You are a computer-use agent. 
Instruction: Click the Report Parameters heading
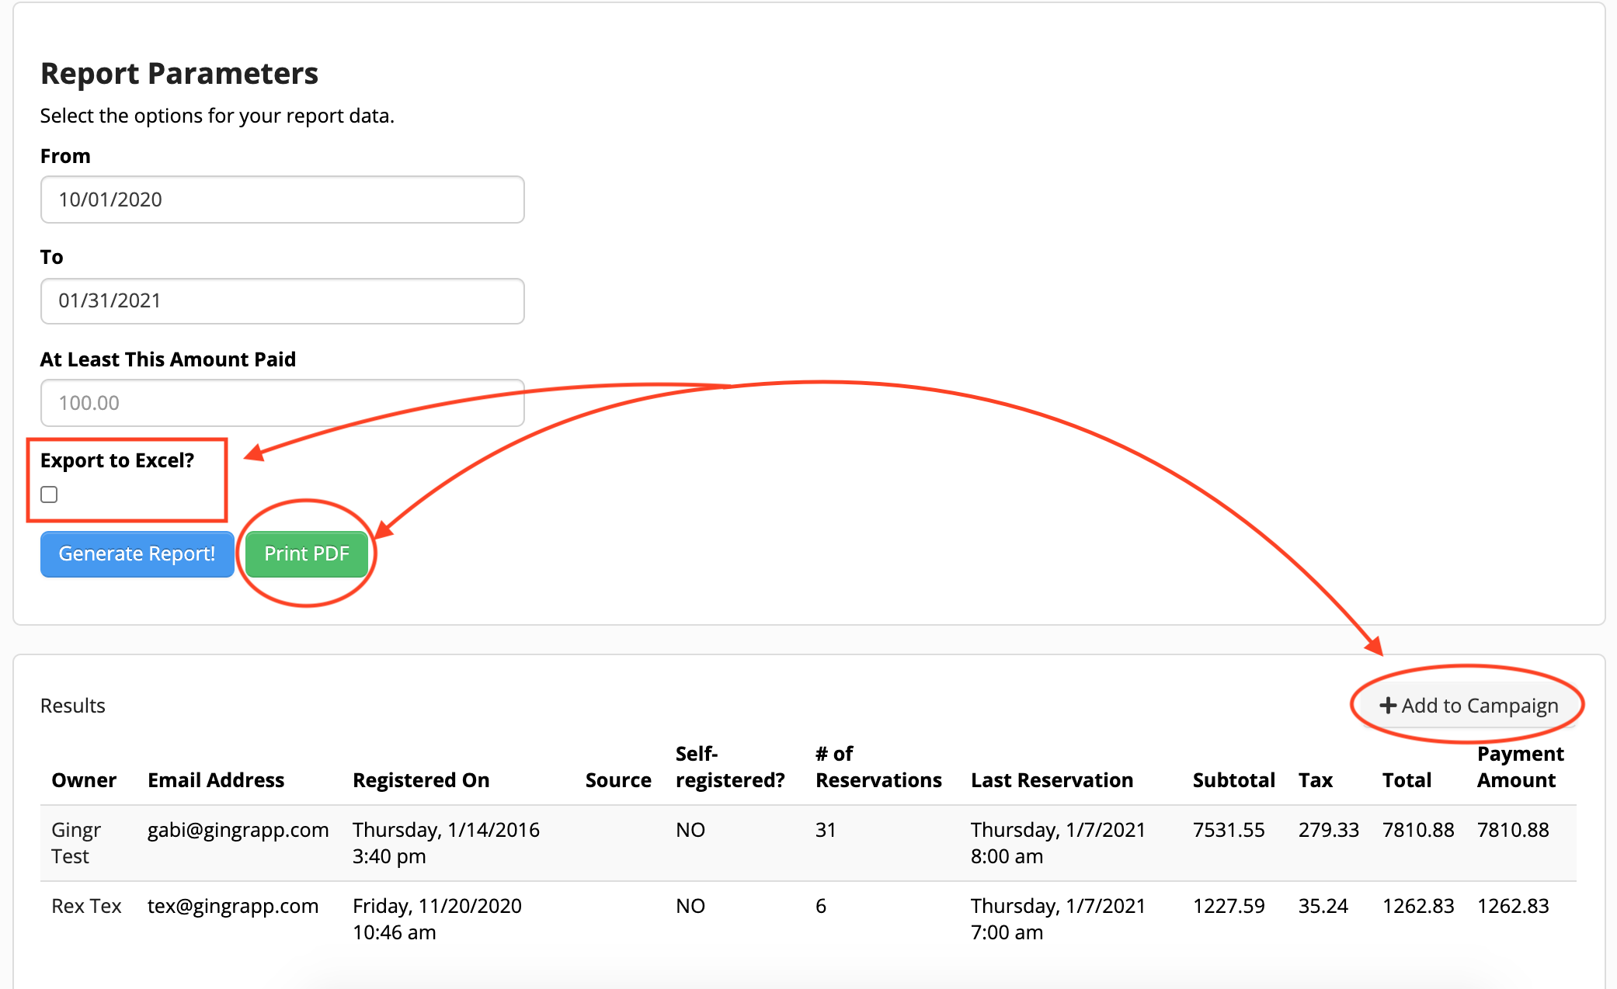coord(179,74)
